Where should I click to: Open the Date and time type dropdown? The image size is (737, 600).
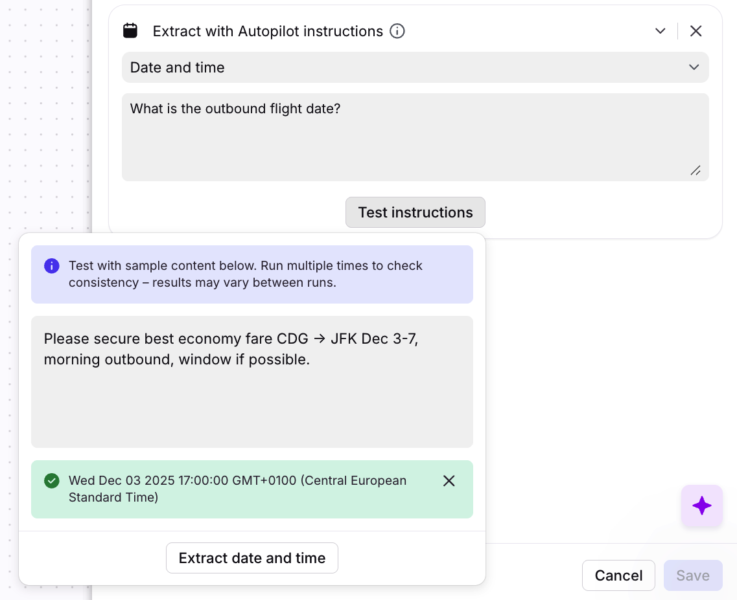click(x=415, y=67)
